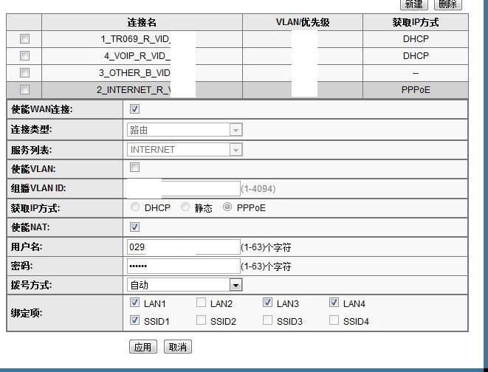The height and width of the screenshot is (372, 488).
Task: Toggle the 使能WAN连接 checkbox
Action: tap(135, 109)
